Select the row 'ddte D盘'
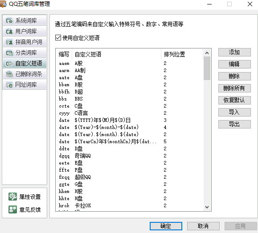 click(x=129, y=149)
